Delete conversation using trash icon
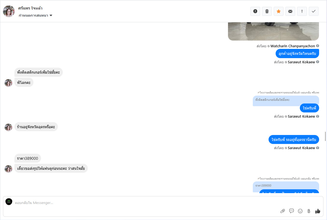The image size is (327, 220). point(267,11)
